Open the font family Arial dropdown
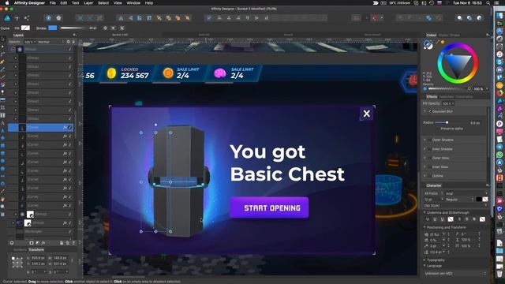 [x=466, y=193]
